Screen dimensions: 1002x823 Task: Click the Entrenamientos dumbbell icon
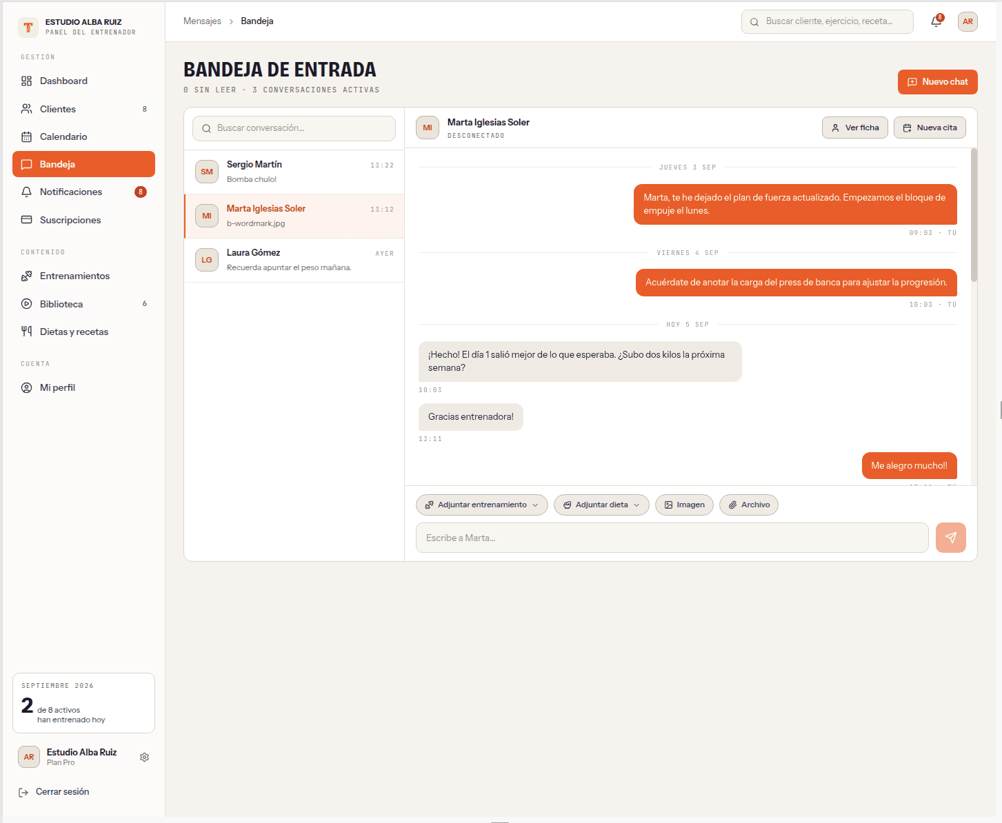(x=27, y=276)
